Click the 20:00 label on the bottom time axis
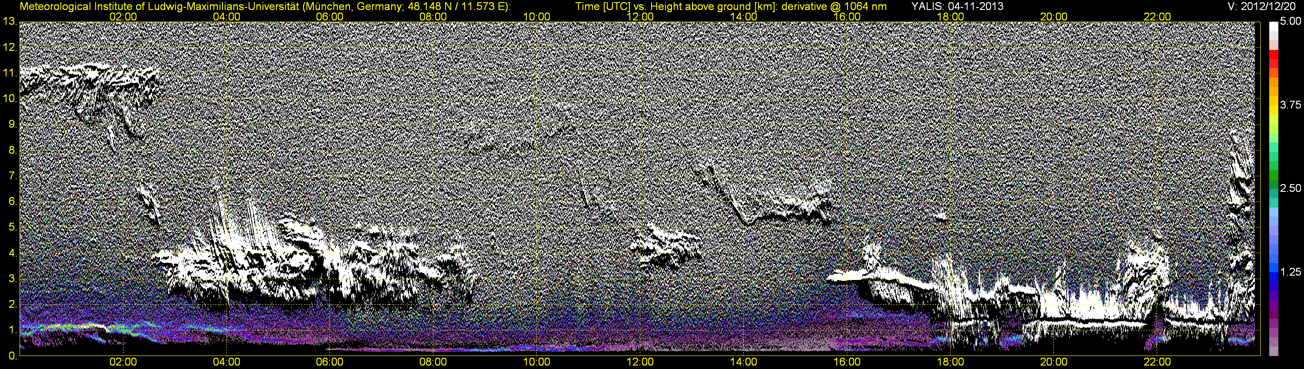Viewport: 1304px width, 369px height. click(x=1054, y=362)
